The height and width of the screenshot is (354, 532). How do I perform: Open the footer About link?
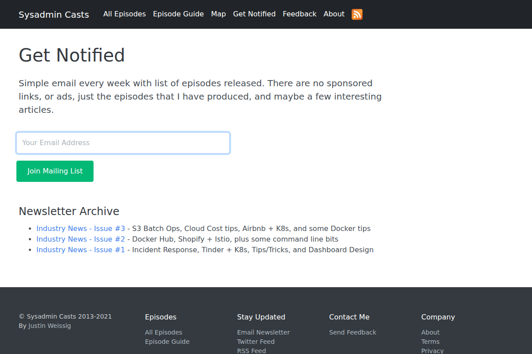(x=430, y=332)
